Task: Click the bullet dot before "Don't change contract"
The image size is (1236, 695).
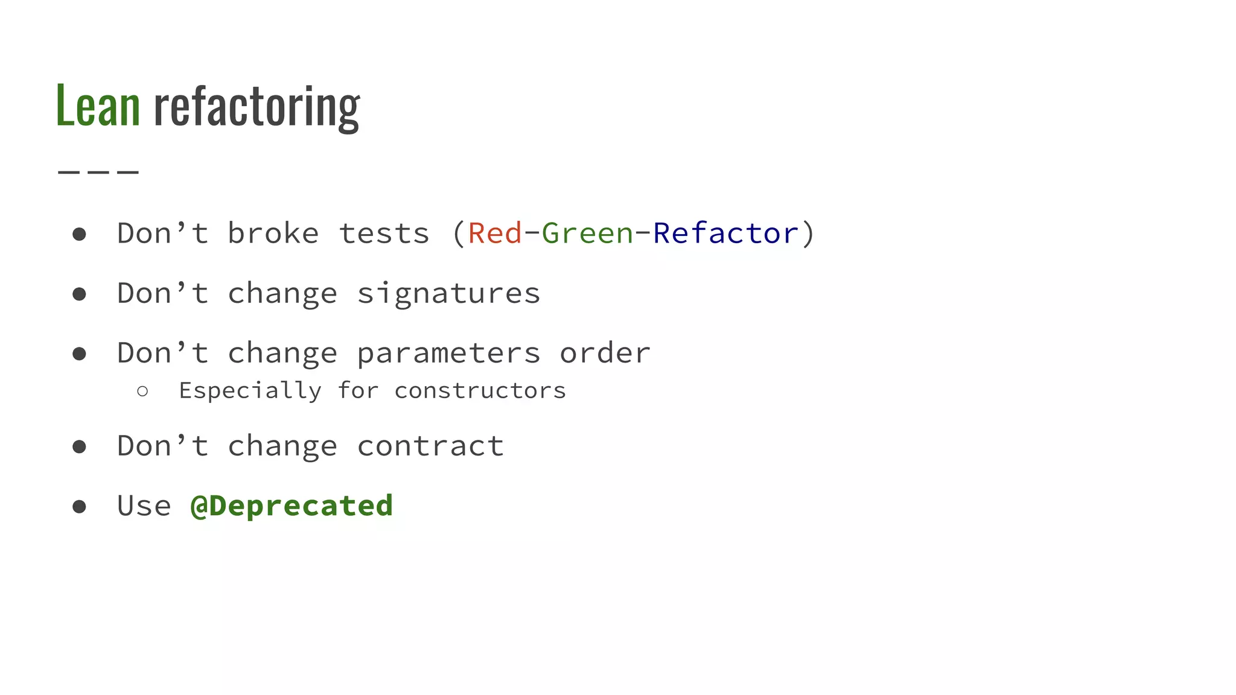Action: 79,447
